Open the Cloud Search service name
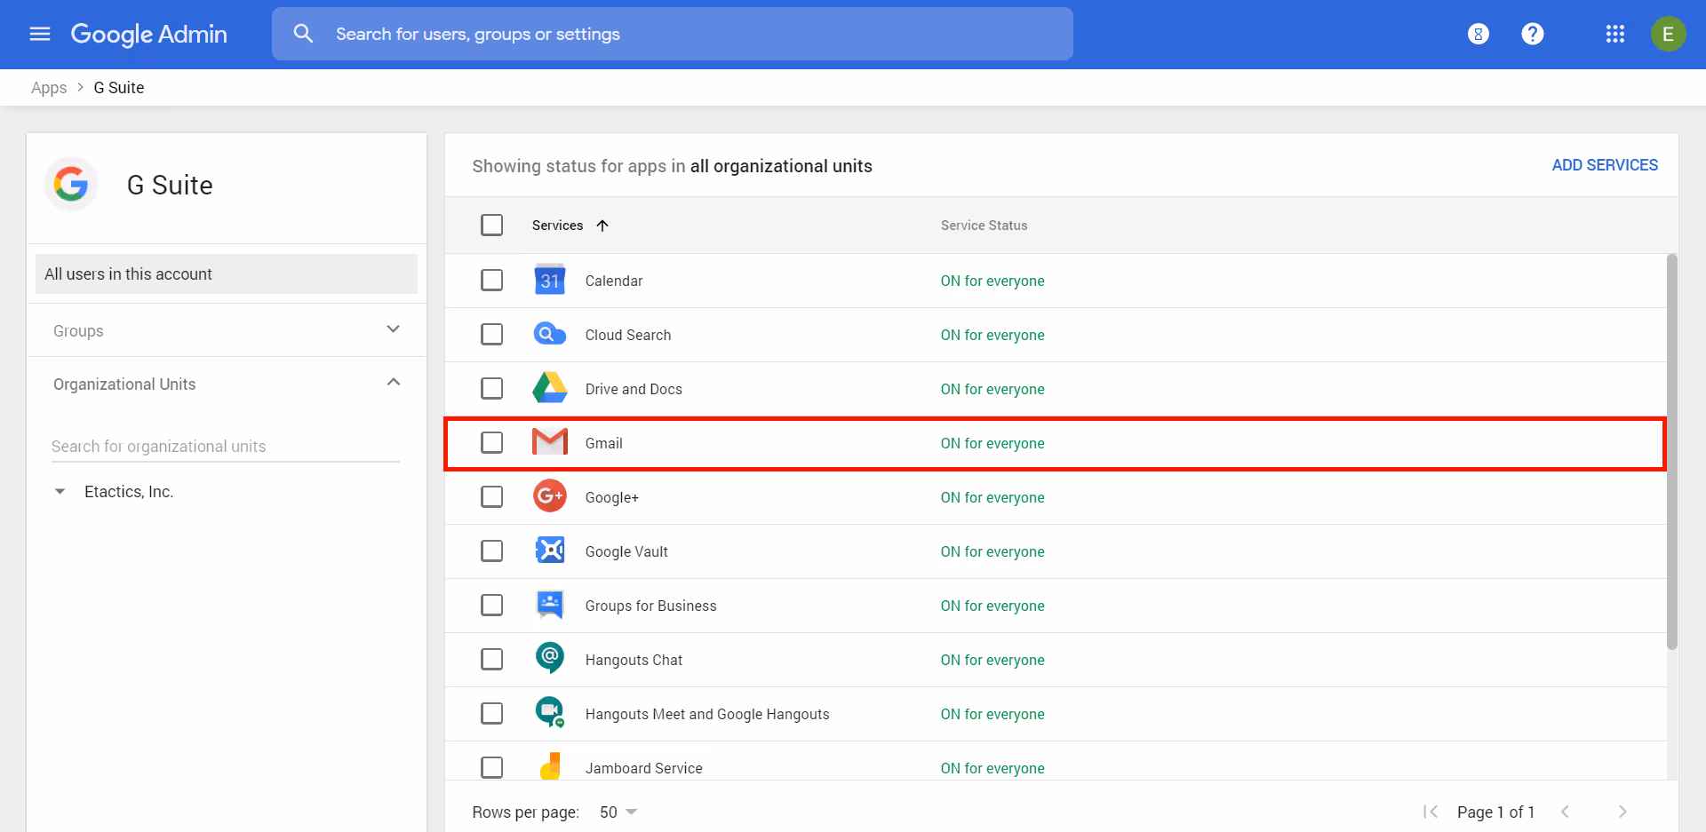Image resolution: width=1706 pixels, height=832 pixels. pos(628,335)
